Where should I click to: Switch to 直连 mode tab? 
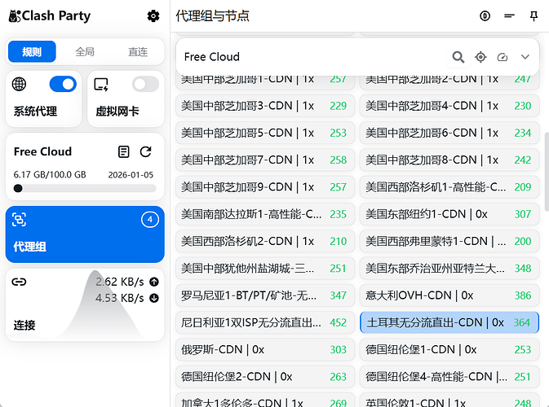[x=138, y=52]
